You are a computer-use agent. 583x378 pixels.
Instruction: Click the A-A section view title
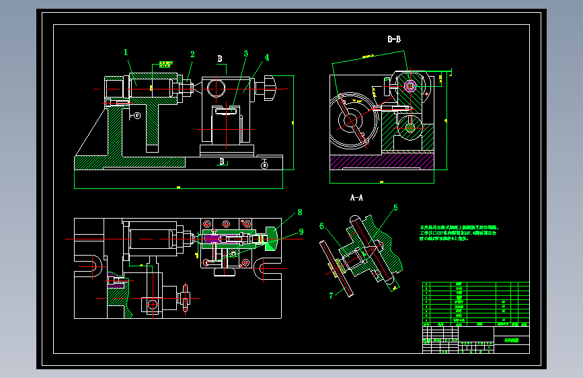click(356, 198)
